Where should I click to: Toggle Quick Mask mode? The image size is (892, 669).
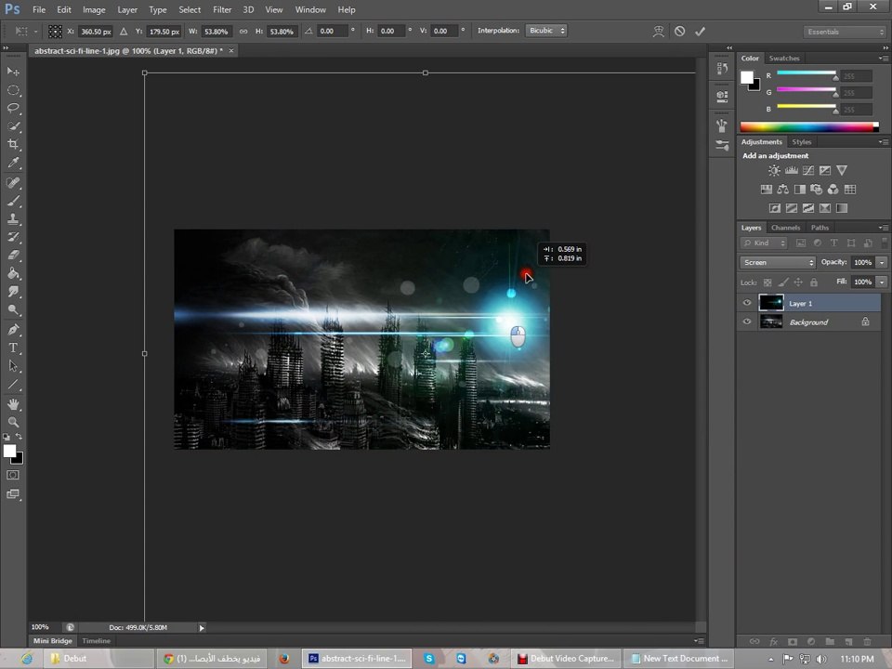point(13,475)
